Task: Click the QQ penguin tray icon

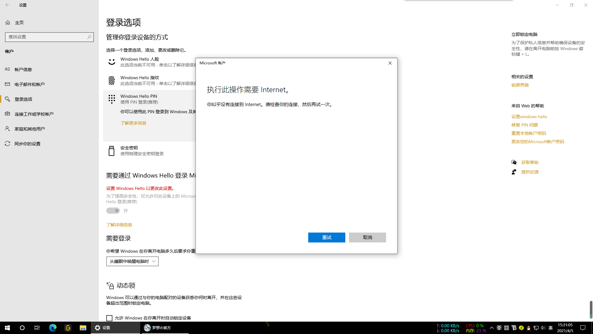Action: click(529, 328)
